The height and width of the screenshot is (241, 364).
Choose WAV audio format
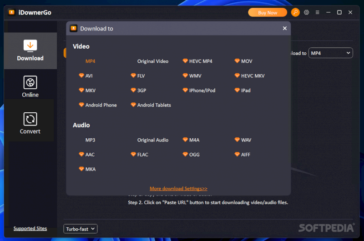(x=246, y=140)
